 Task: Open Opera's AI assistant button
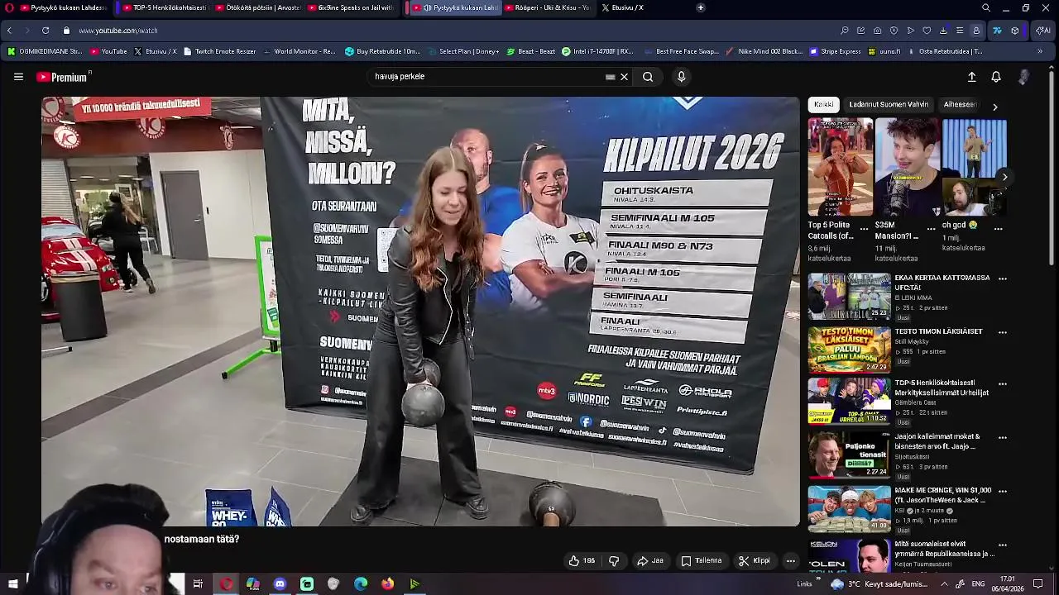[x=1042, y=31]
